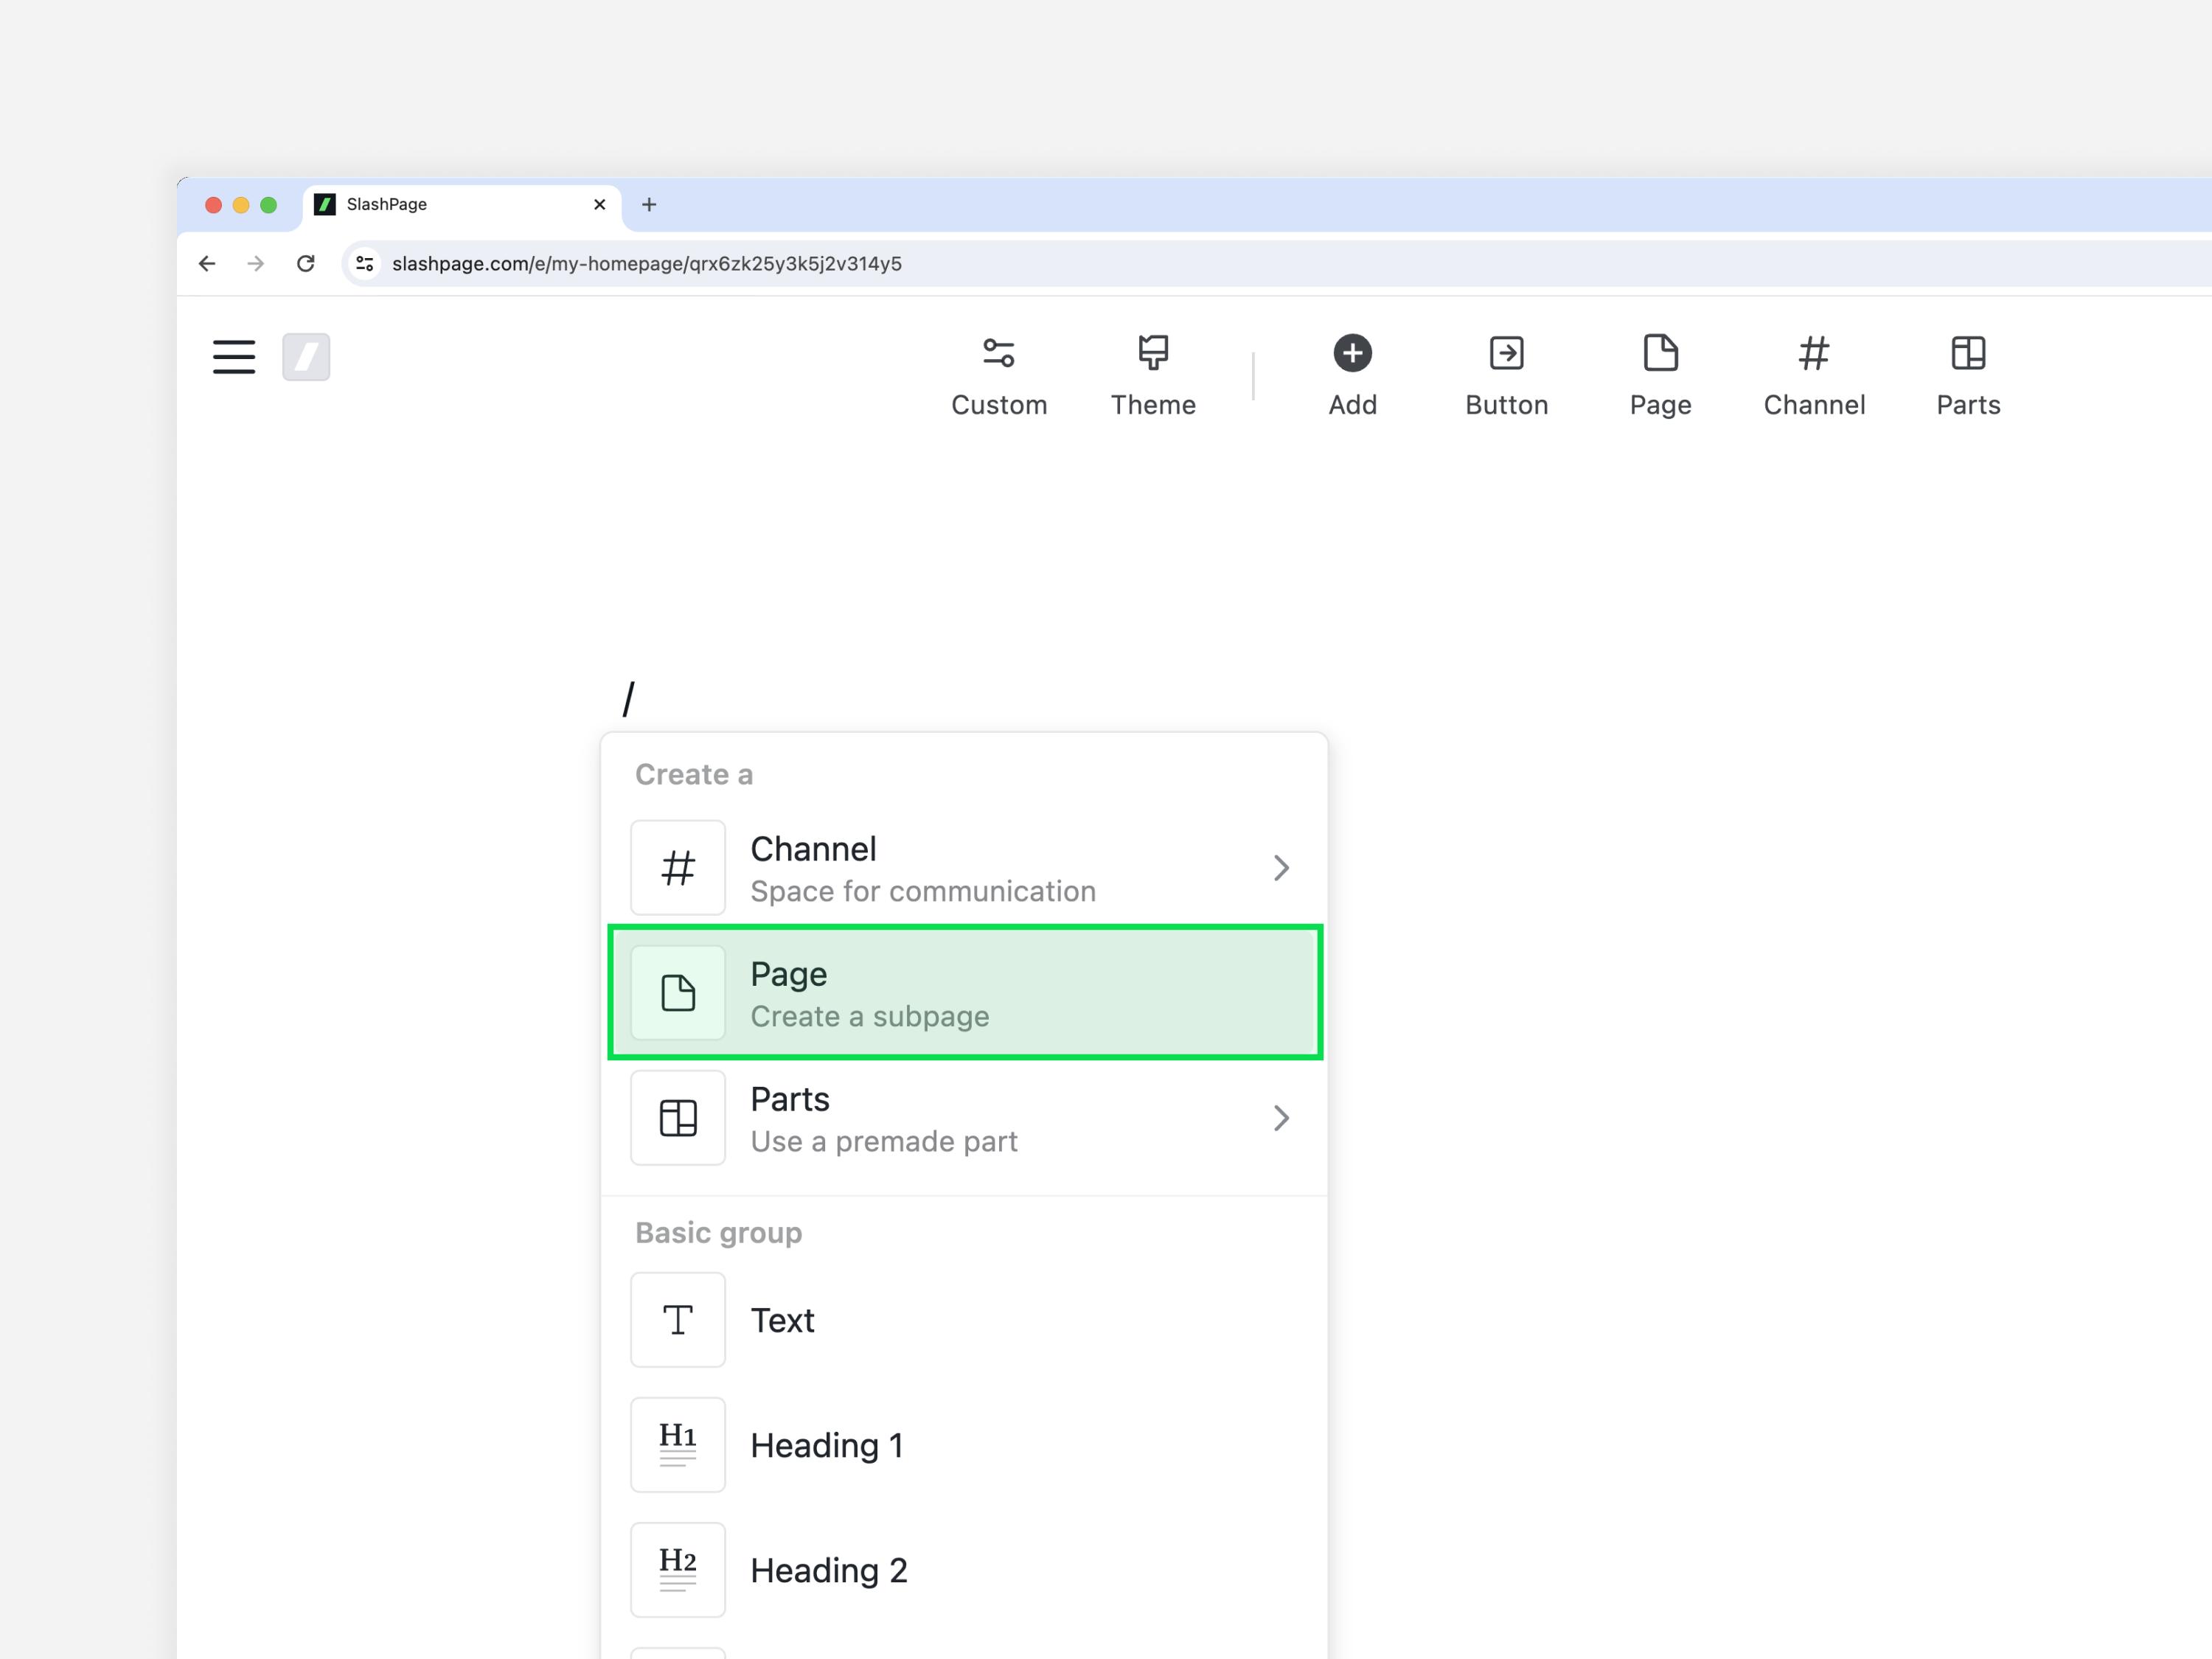Viewport: 2212px width, 1659px height.
Task: Open the Theme tool from toolbar
Action: click(x=1152, y=352)
